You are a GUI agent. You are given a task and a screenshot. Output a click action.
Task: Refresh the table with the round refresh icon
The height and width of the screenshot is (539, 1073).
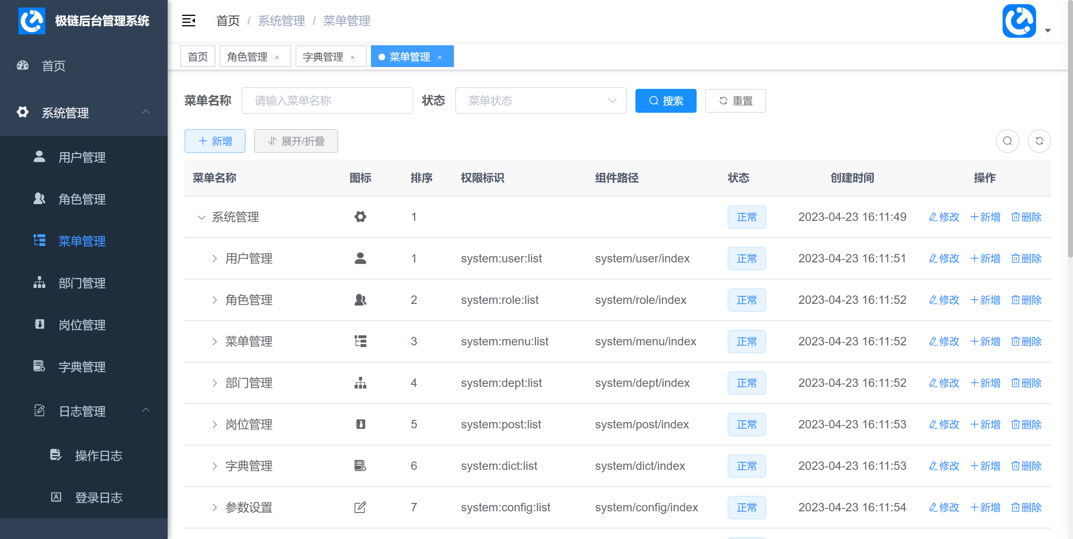(1039, 141)
